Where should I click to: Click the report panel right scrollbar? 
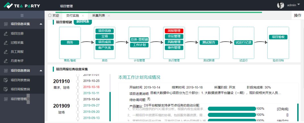coord(298,112)
